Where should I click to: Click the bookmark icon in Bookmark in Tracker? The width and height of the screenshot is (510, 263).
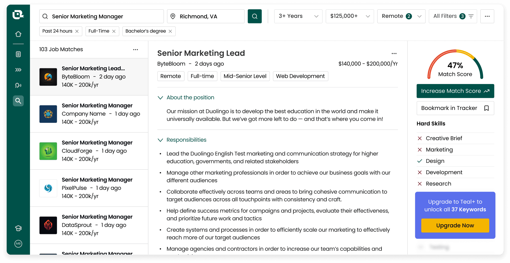[486, 108]
